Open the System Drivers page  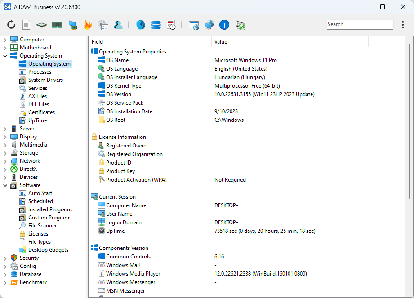45,80
